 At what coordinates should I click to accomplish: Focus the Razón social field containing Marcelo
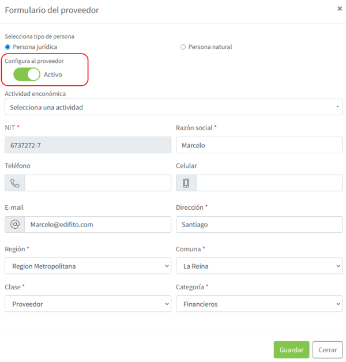point(259,145)
